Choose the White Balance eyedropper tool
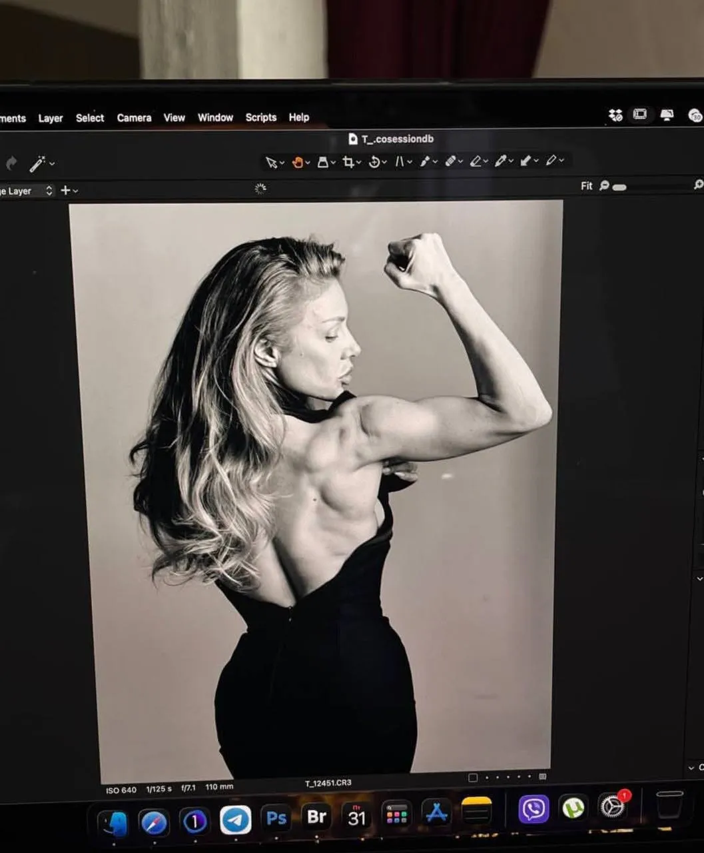 [x=501, y=161]
